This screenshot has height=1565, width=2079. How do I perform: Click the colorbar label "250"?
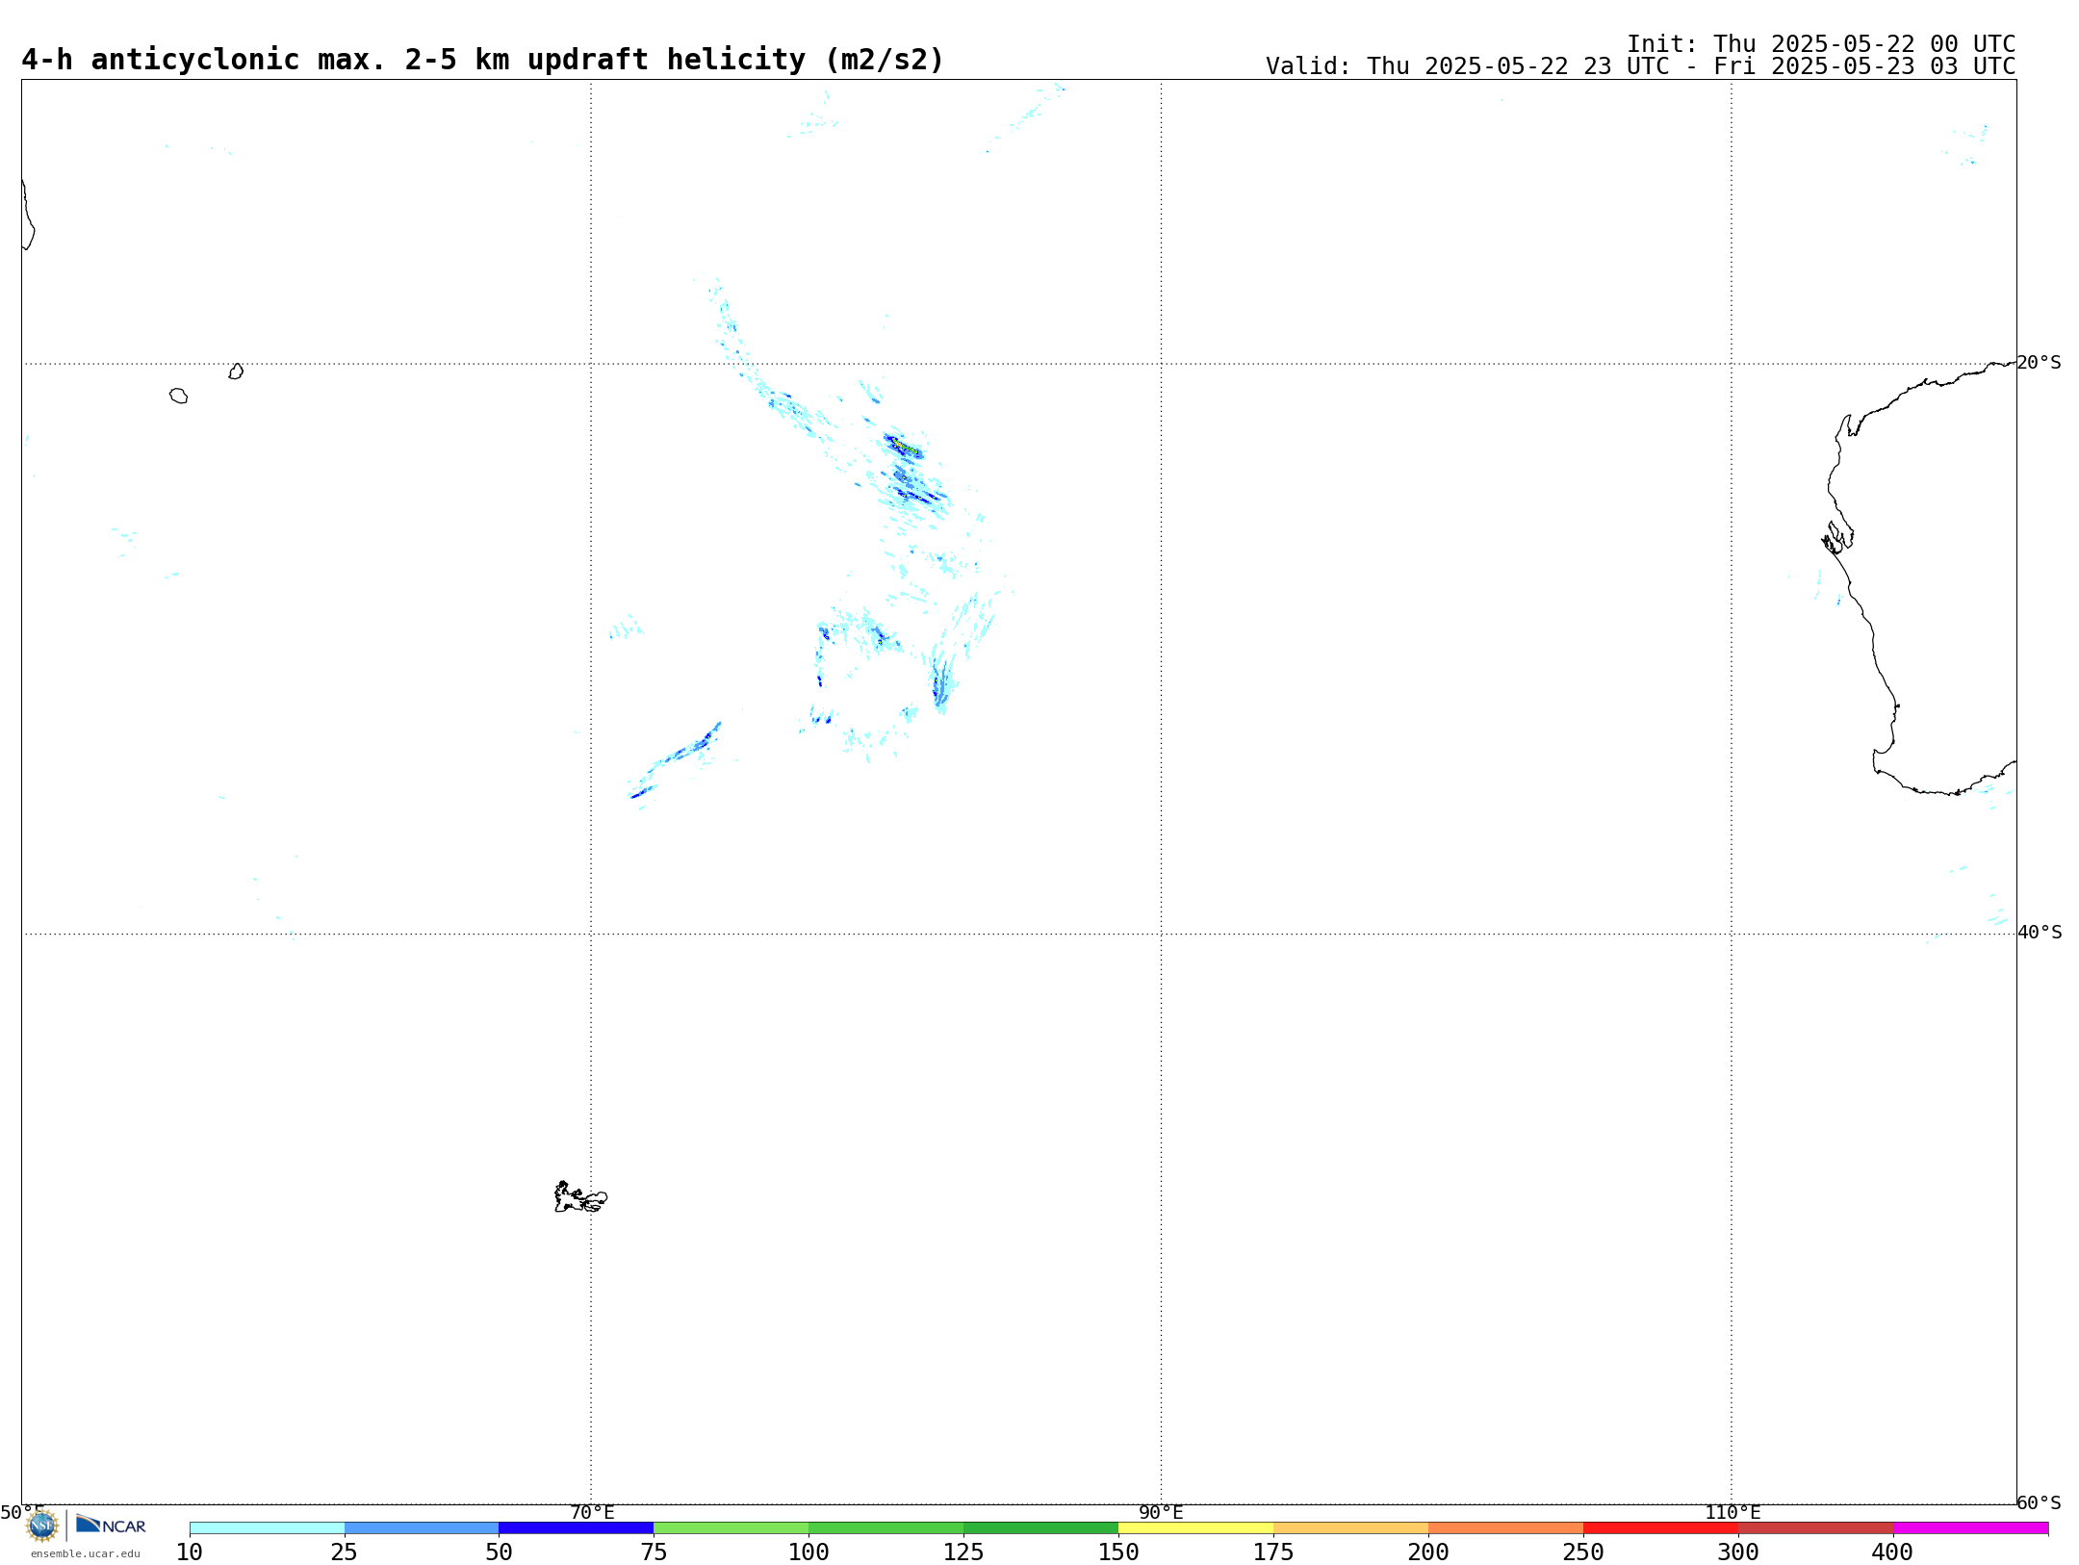(x=1583, y=1552)
